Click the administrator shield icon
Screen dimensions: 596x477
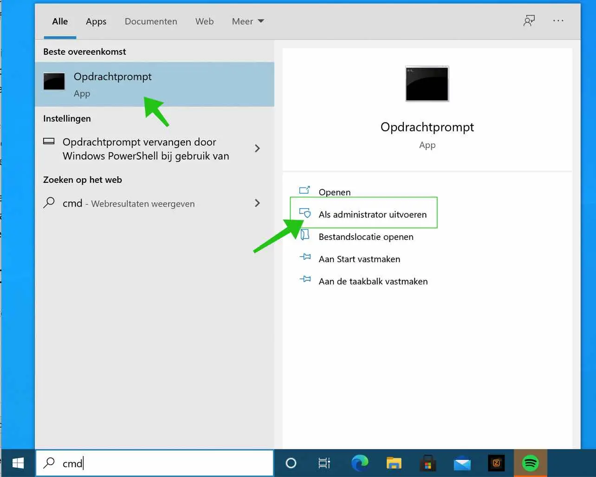coord(305,213)
